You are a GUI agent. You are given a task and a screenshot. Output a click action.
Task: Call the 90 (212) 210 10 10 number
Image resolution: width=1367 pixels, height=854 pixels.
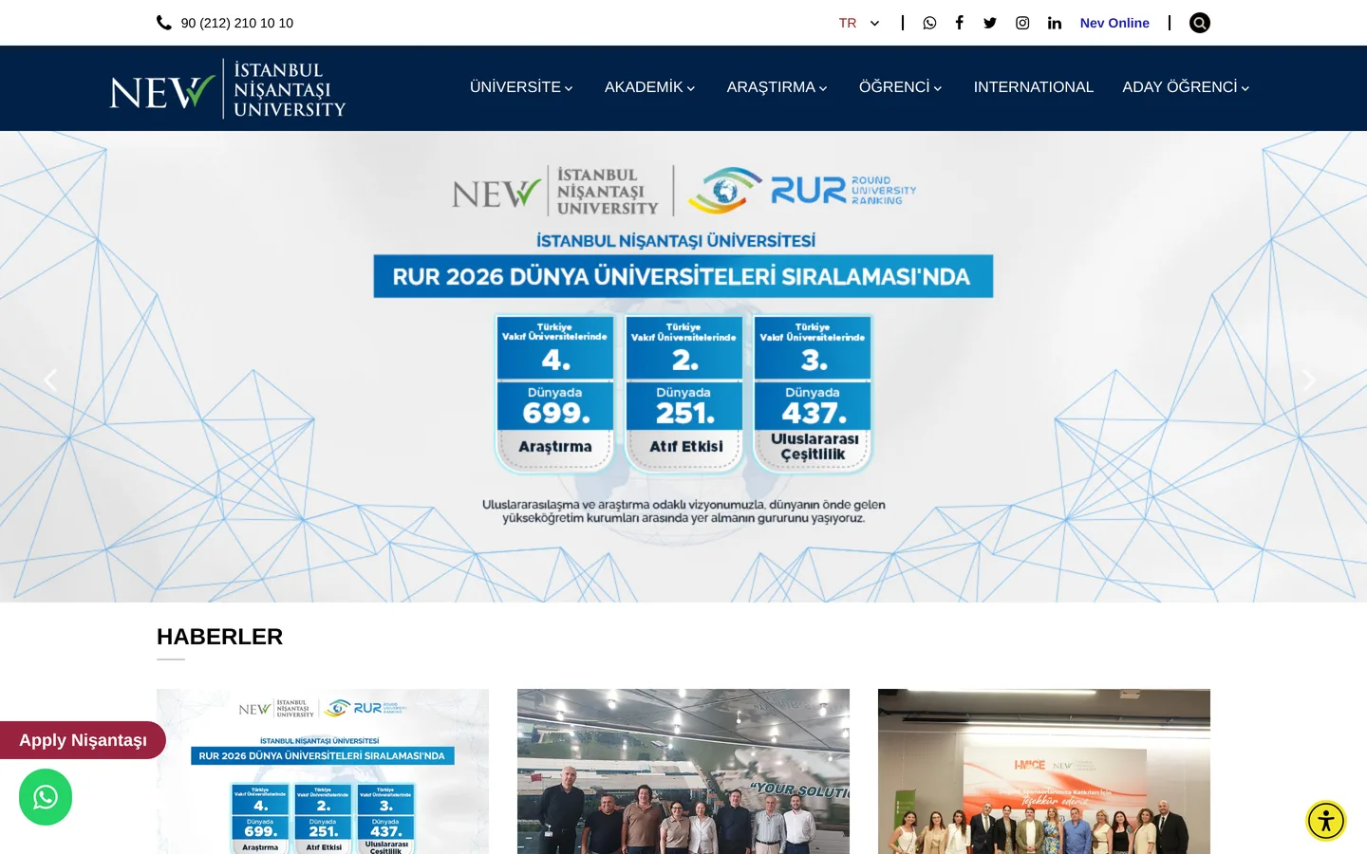click(x=237, y=23)
